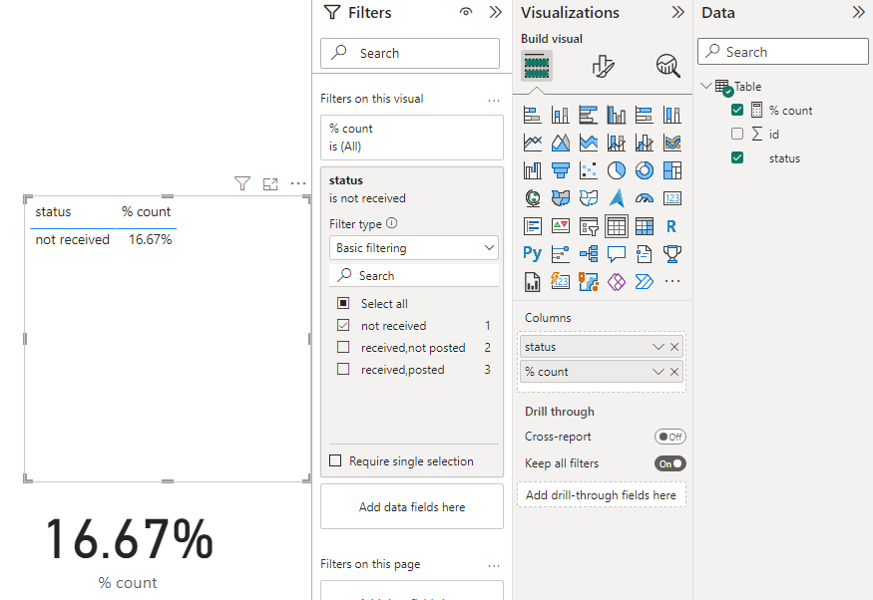Select the card visual with 123
The height and width of the screenshot is (600, 873).
click(672, 198)
